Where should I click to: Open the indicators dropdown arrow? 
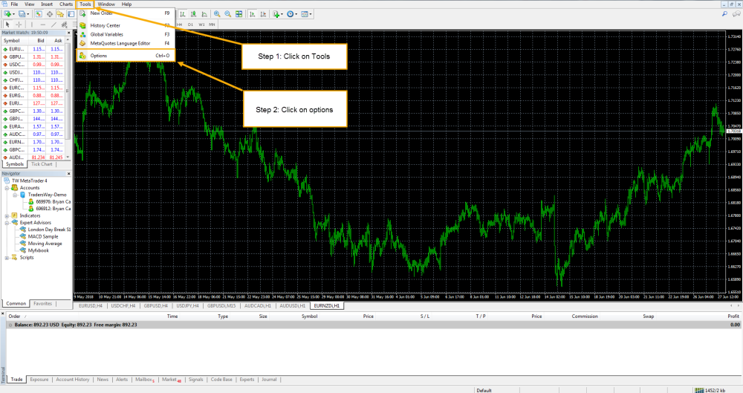pyautogui.click(x=282, y=14)
